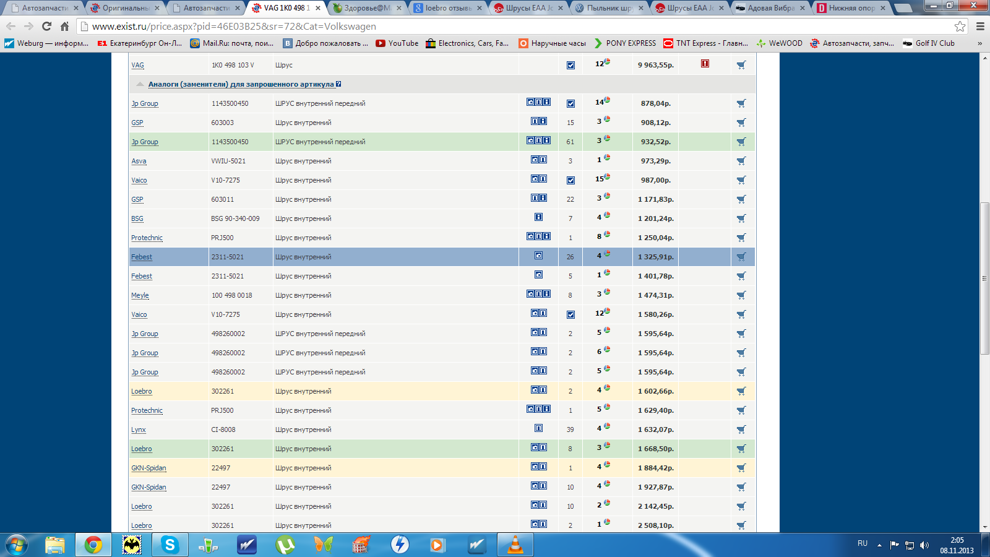Add Asva VWIU-5021 to cart
The height and width of the screenshot is (557, 990).
pyautogui.click(x=741, y=161)
